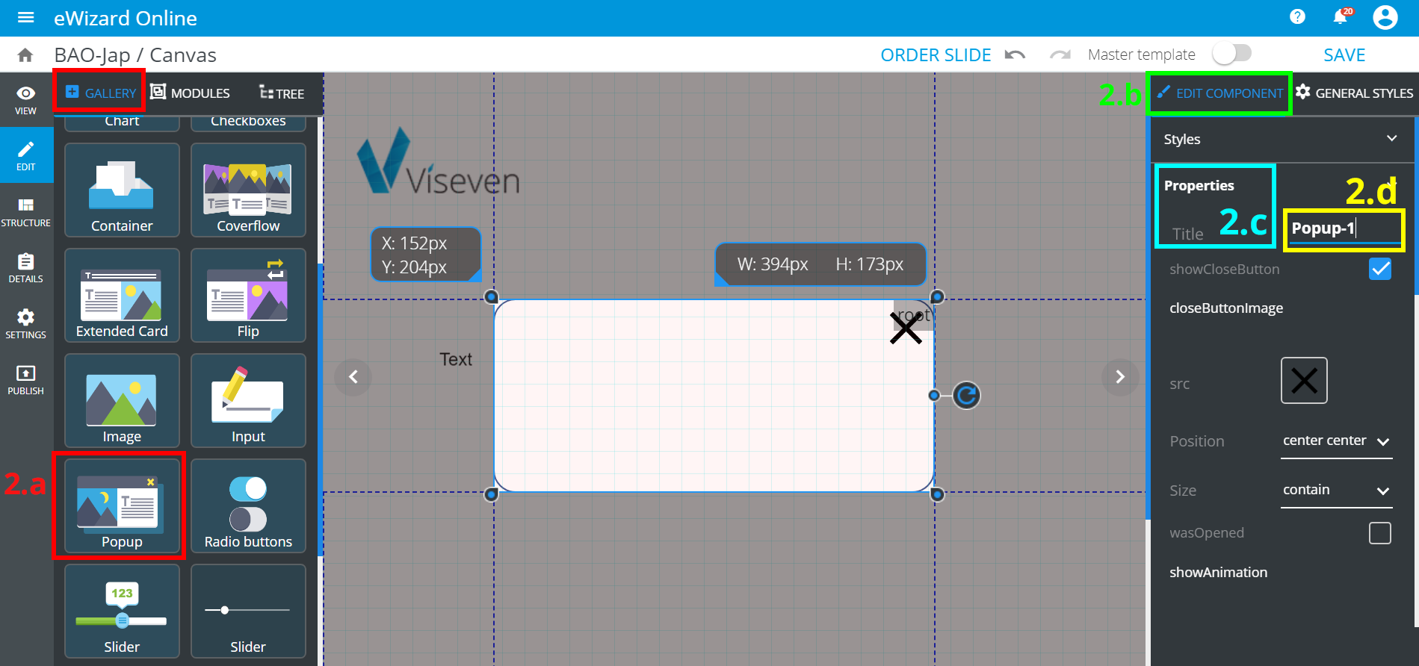This screenshot has height=666, width=1419.
Task: Enable the wasOpened checkbox
Action: (x=1379, y=533)
